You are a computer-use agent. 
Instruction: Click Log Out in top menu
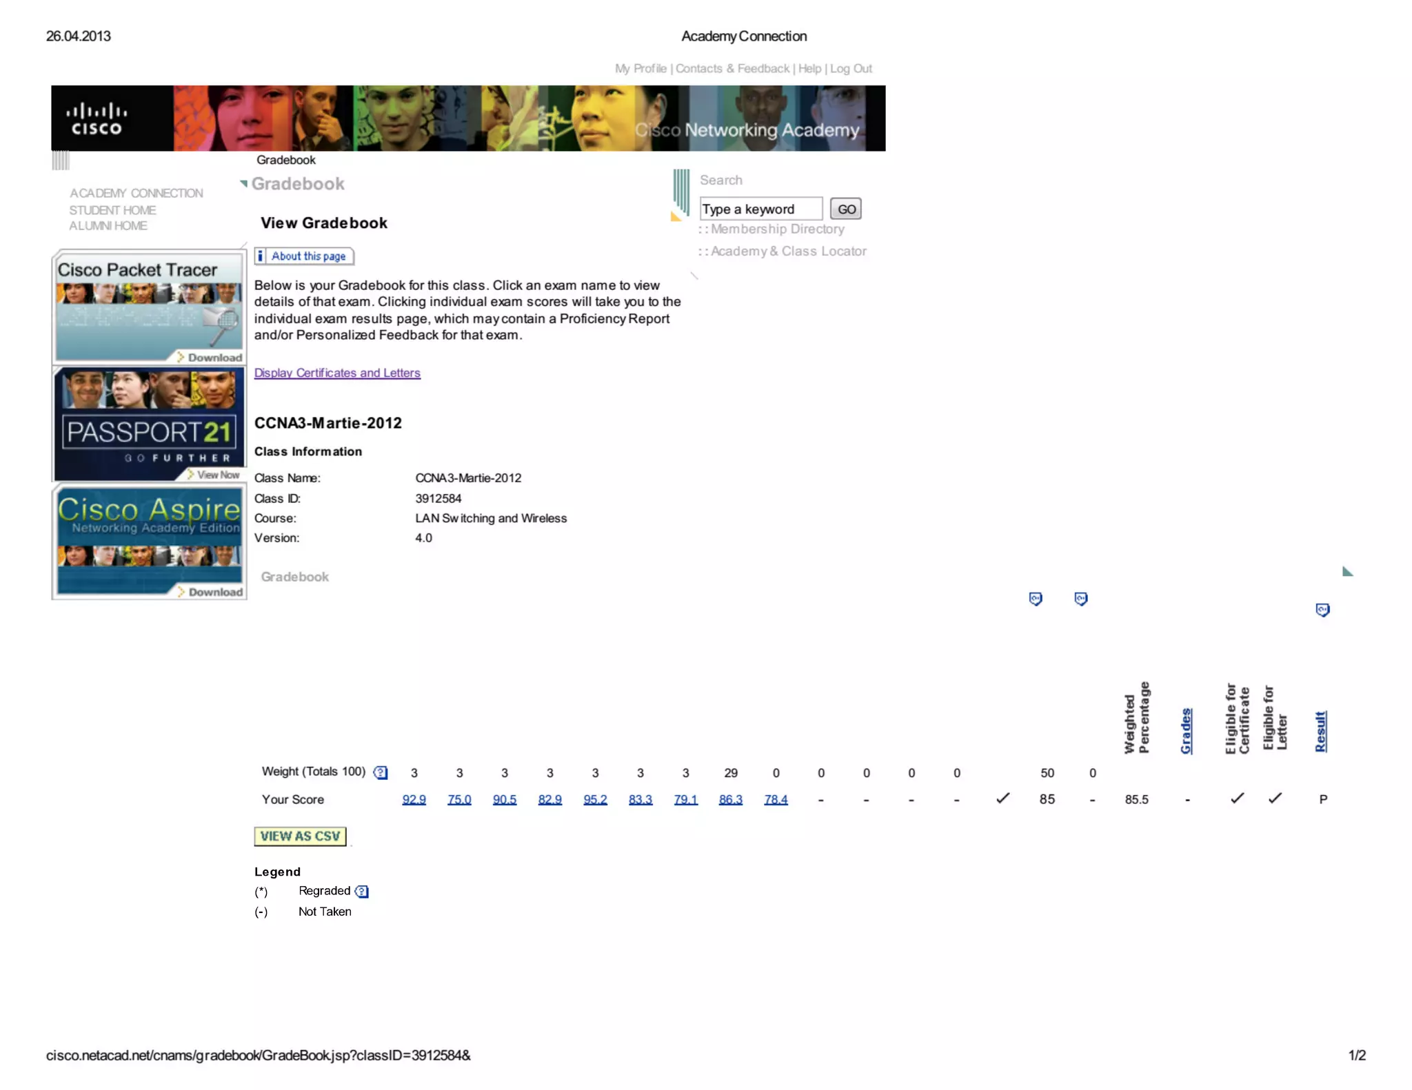pos(851,68)
